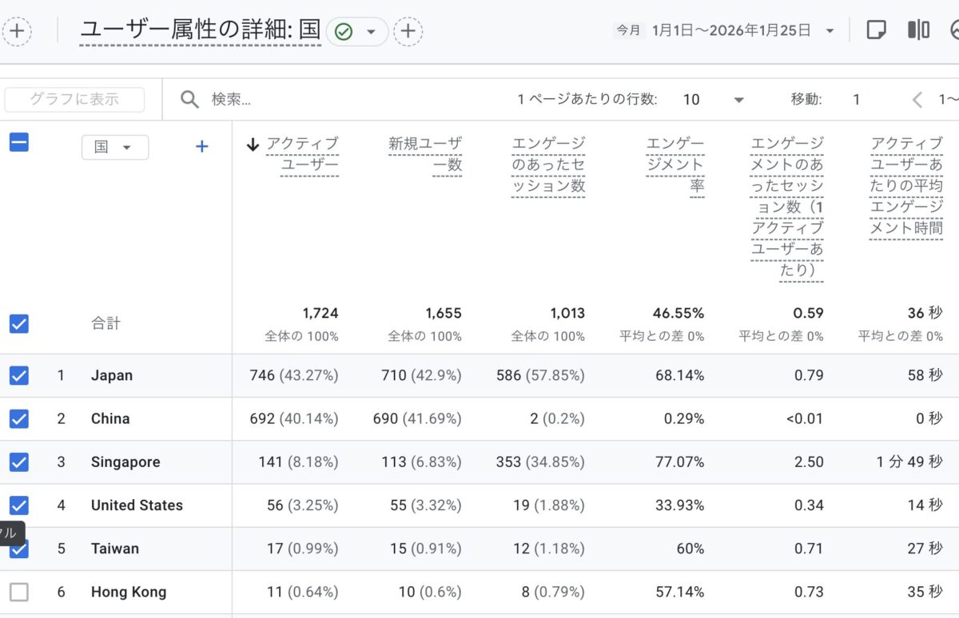Sort by 新規ユーザー数 column header
This screenshot has width=959, height=618.
(x=425, y=154)
